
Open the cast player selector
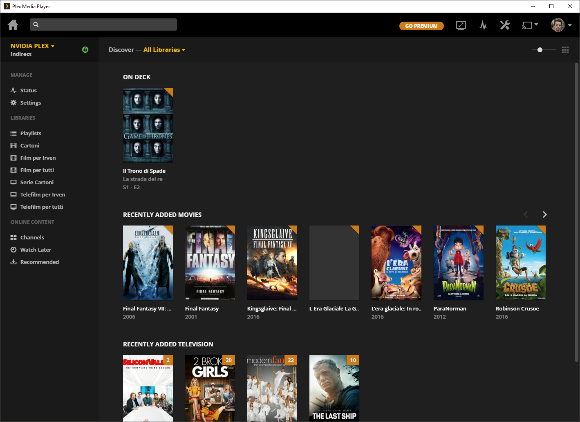pyautogui.click(x=530, y=25)
